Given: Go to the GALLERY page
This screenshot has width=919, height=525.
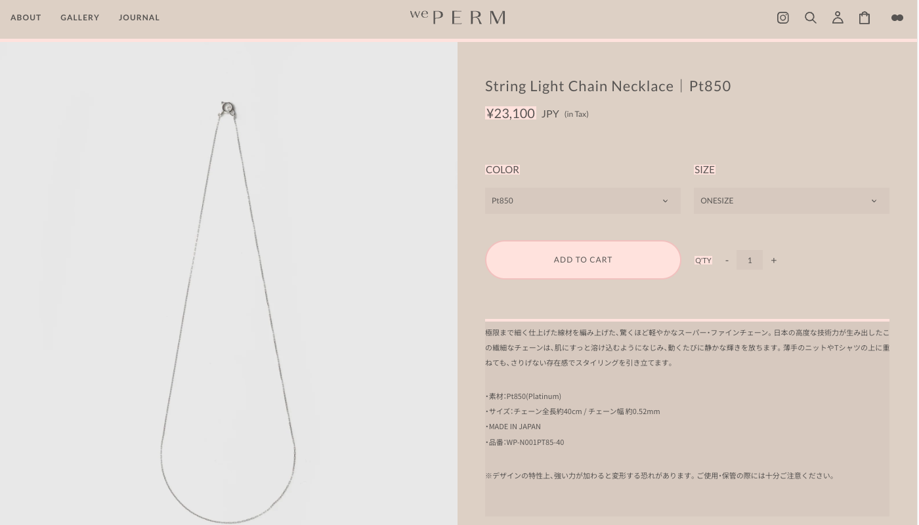Looking at the screenshot, I should [x=80, y=18].
